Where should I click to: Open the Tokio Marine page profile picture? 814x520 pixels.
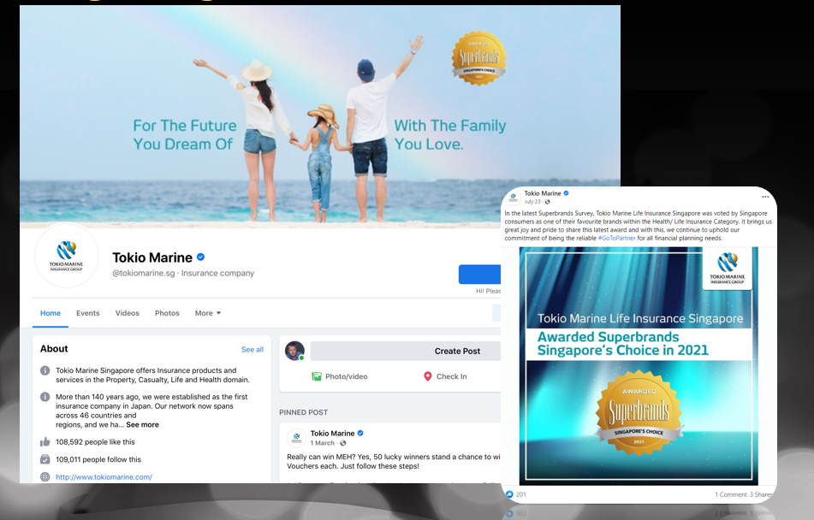tap(66, 256)
